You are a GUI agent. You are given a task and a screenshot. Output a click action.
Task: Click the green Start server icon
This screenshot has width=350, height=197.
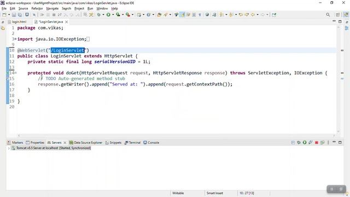pyautogui.click(x=305, y=142)
